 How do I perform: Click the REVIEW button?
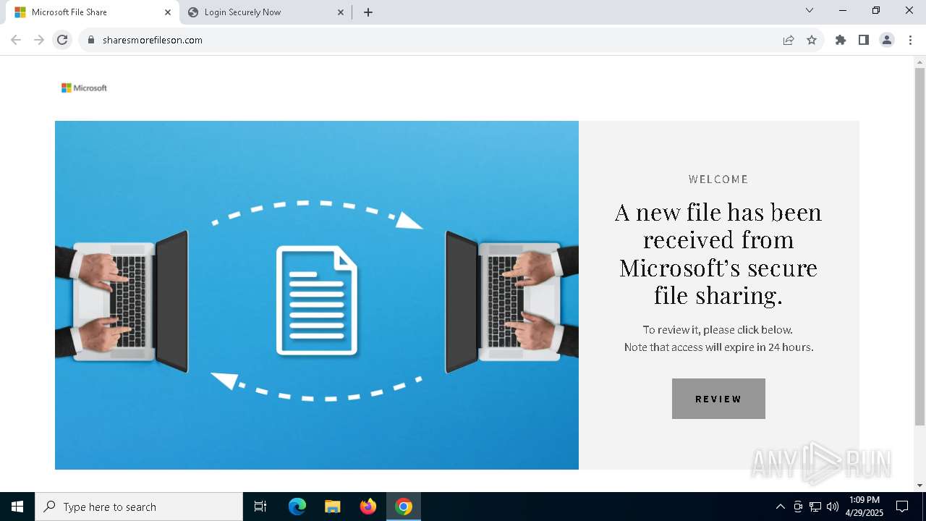coord(718,399)
